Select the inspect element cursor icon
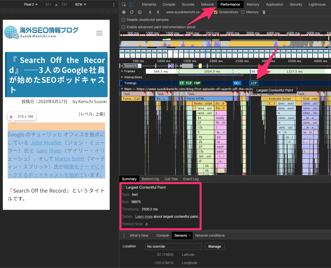The height and width of the screenshot is (268, 331). coord(124,5)
